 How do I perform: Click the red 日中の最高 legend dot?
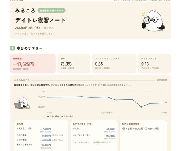click(48, 116)
